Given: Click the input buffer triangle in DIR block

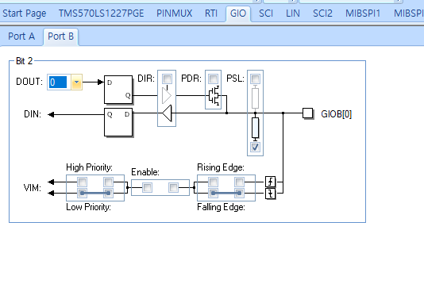Looking at the screenshot, I should pyautogui.click(x=167, y=113).
